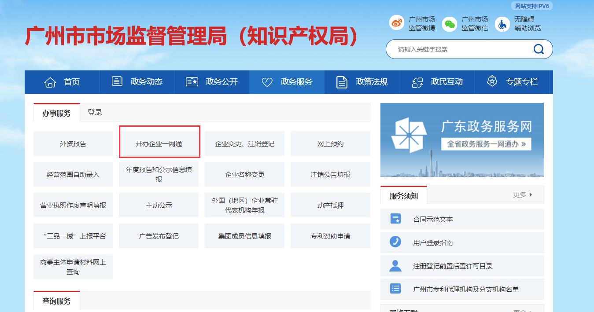Screen dimensions: 594x312
Task: Open 广告发布登记 service
Action: (159, 236)
